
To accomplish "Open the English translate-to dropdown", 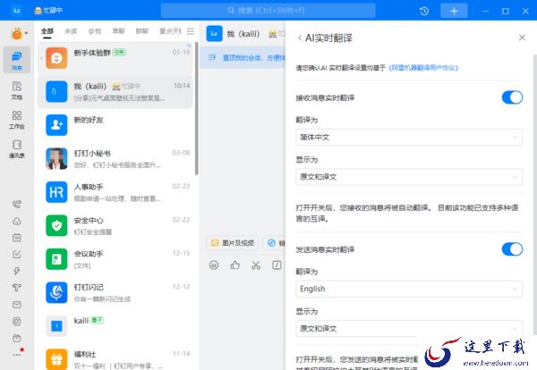I will coord(409,289).
